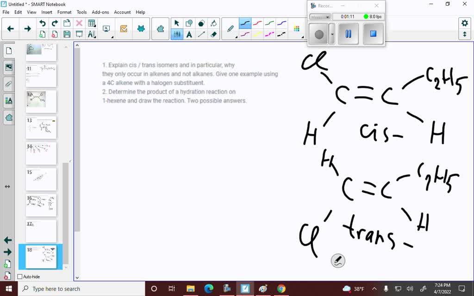474x296 pixels.
Task: Select the arrow selection tool
Action: click(177, 23)
